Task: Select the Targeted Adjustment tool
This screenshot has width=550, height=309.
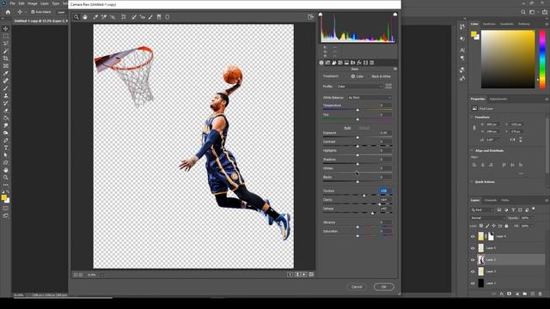Action: tap(113, 17)
